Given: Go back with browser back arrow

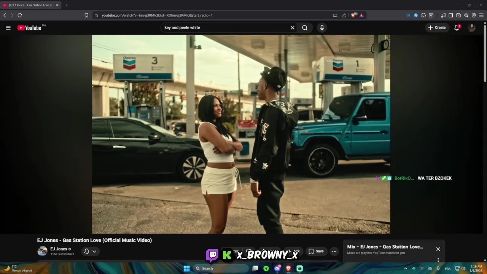Looking at the screenshot, I should 5,15.
